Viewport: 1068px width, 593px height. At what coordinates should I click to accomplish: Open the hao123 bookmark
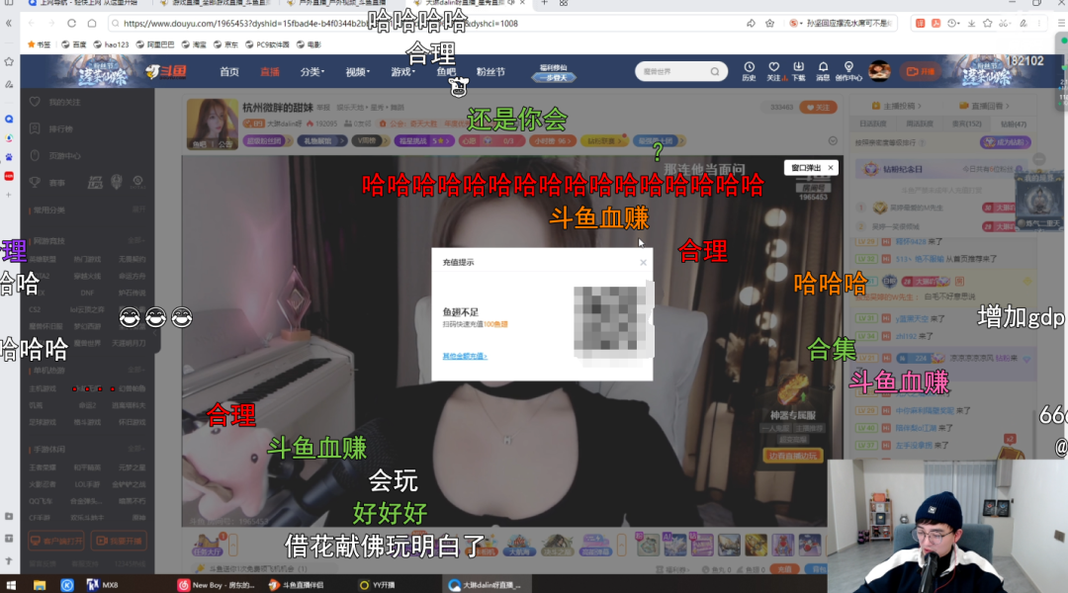111,44
